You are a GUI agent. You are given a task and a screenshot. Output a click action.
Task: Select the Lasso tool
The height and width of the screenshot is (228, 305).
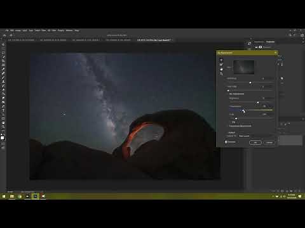(x=3, y=53)
